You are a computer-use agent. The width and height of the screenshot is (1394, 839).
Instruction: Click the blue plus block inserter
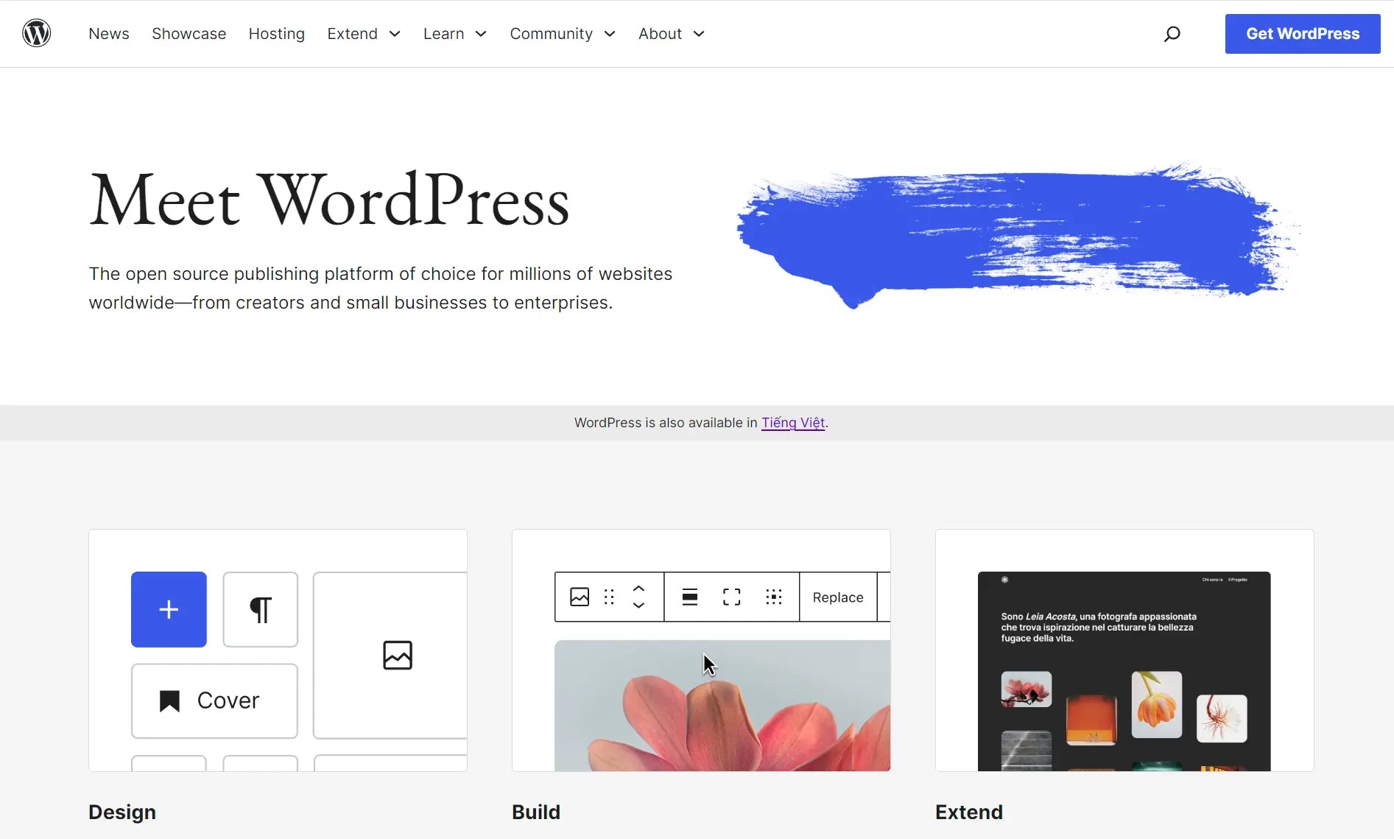click(x=169, y=609)
